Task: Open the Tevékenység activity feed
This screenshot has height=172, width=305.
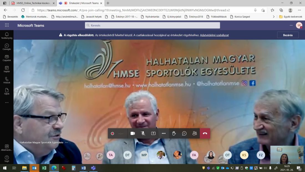Action: pyautogui.click(x=7, y=36)
